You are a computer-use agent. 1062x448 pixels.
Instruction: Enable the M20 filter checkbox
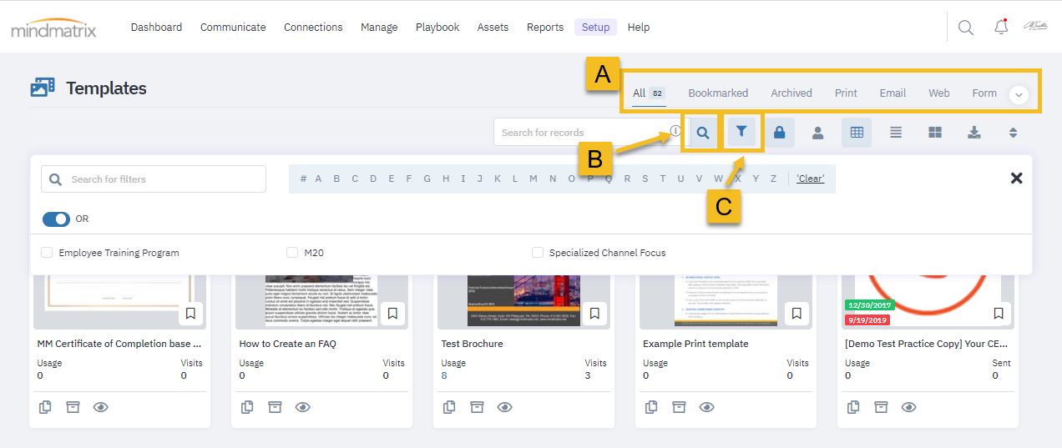point(292,253)
